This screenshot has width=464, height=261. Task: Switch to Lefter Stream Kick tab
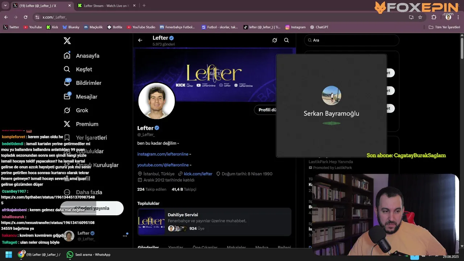(x=107, y=6)
